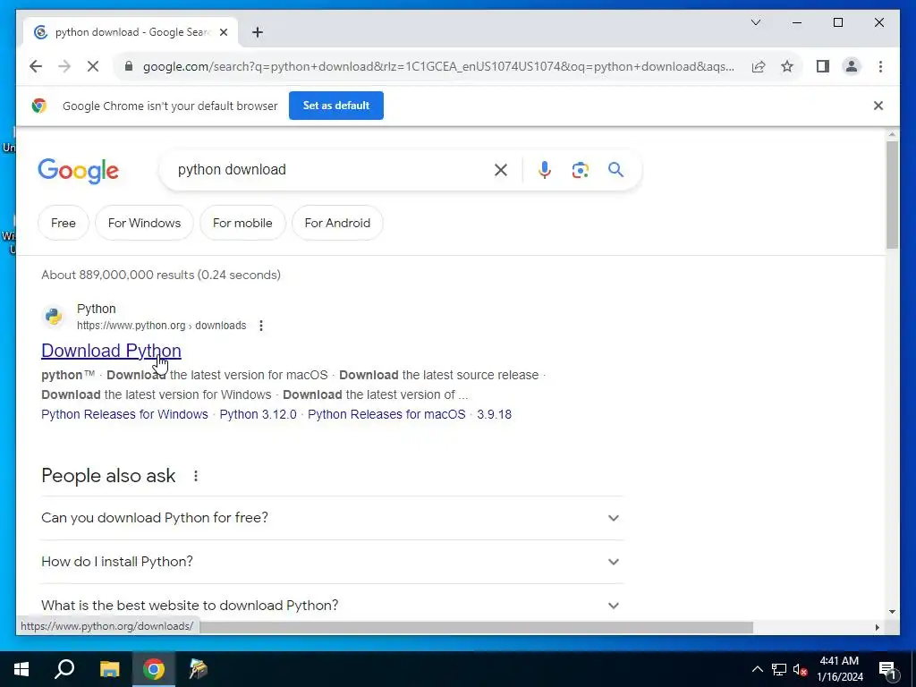916x687 pixels.
Task: Click the vertical scrollbar down arrow
Action: 892,612
